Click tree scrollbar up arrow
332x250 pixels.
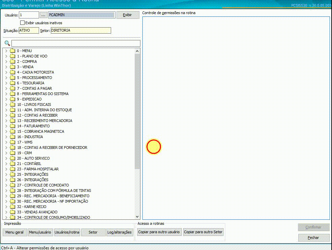click(137, 51)
